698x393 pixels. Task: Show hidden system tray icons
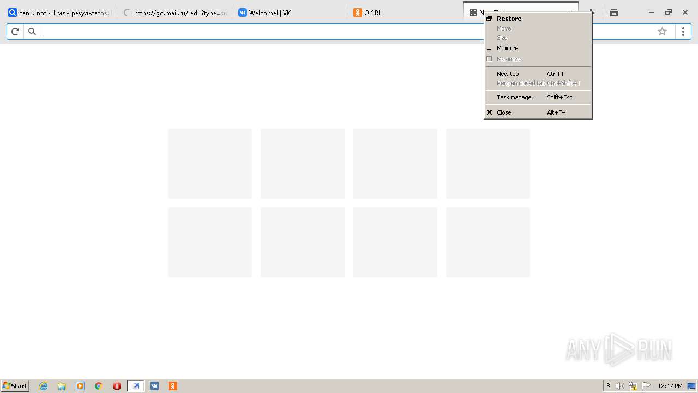[x=608, y=386]
